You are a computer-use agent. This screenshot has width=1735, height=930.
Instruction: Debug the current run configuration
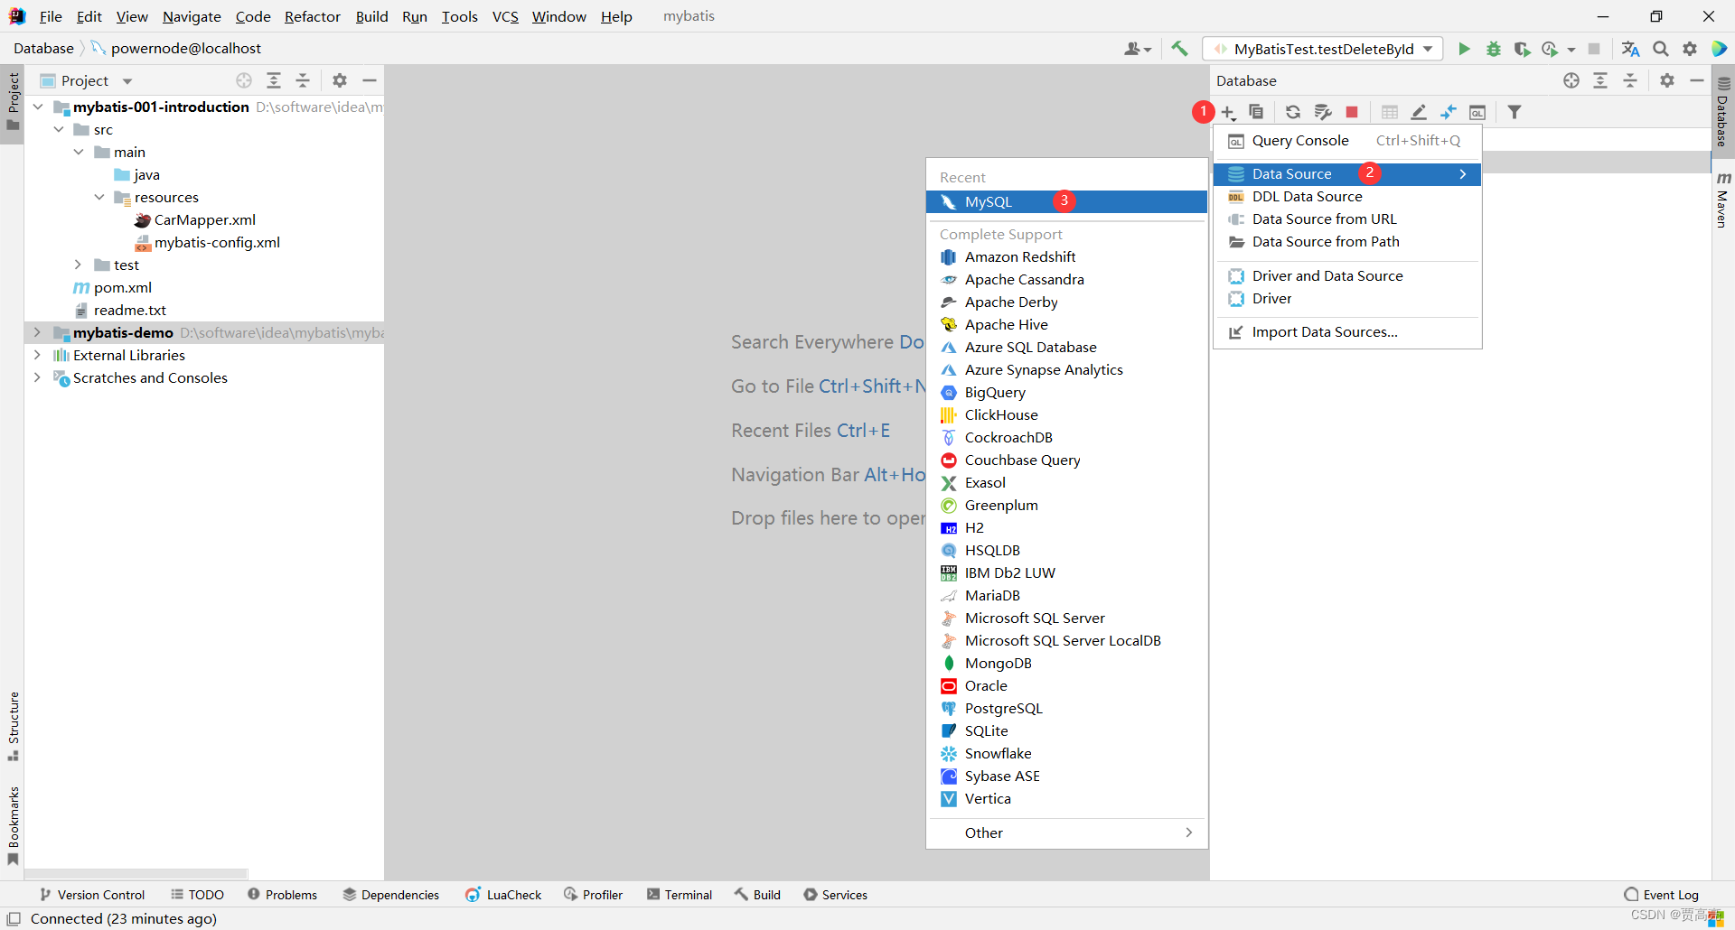1493,49
